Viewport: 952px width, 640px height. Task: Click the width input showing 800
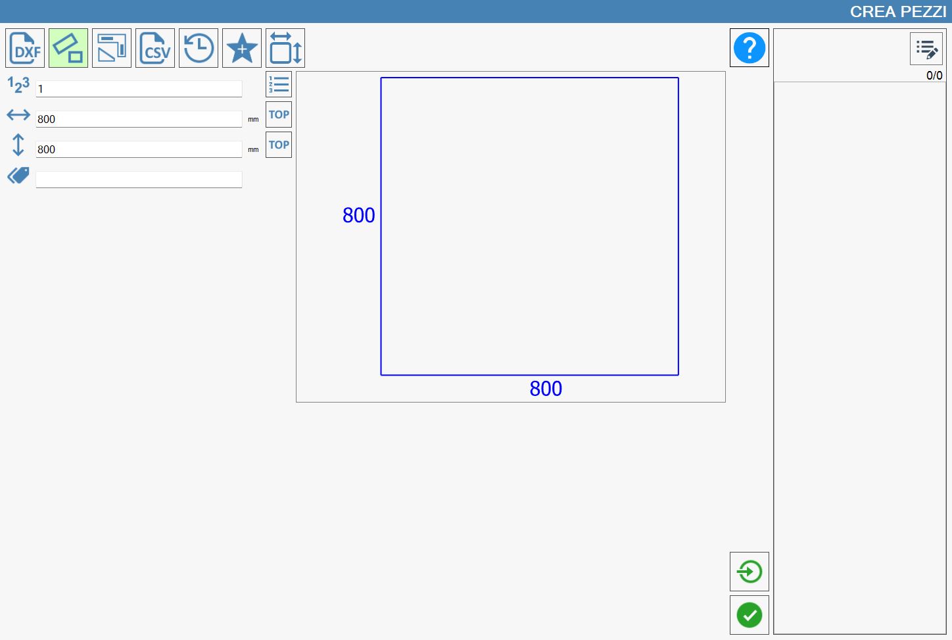coord(139,119)
